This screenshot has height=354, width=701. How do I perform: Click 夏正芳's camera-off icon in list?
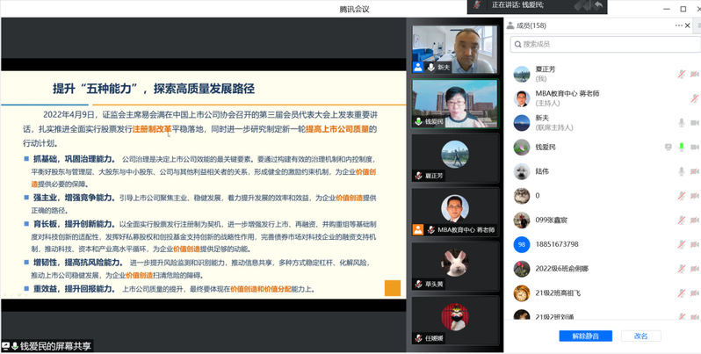[694, 74]
